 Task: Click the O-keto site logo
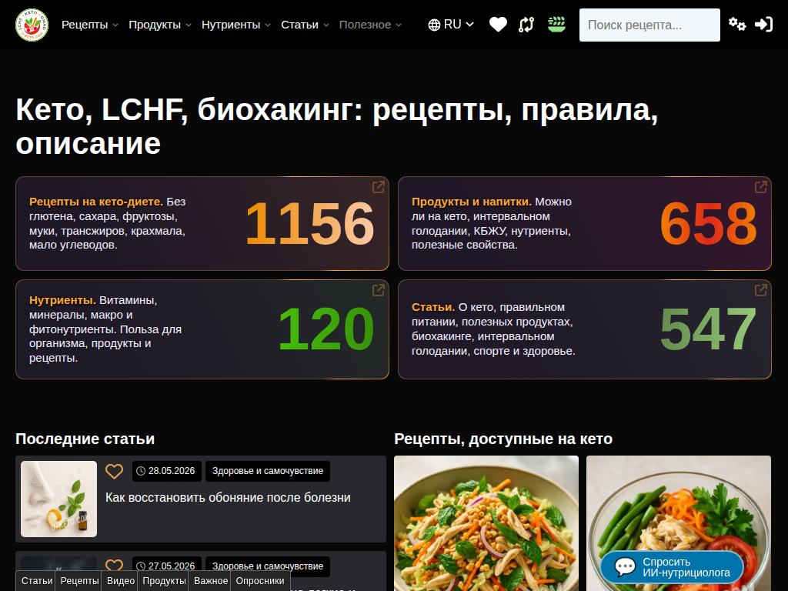(32, 25)
